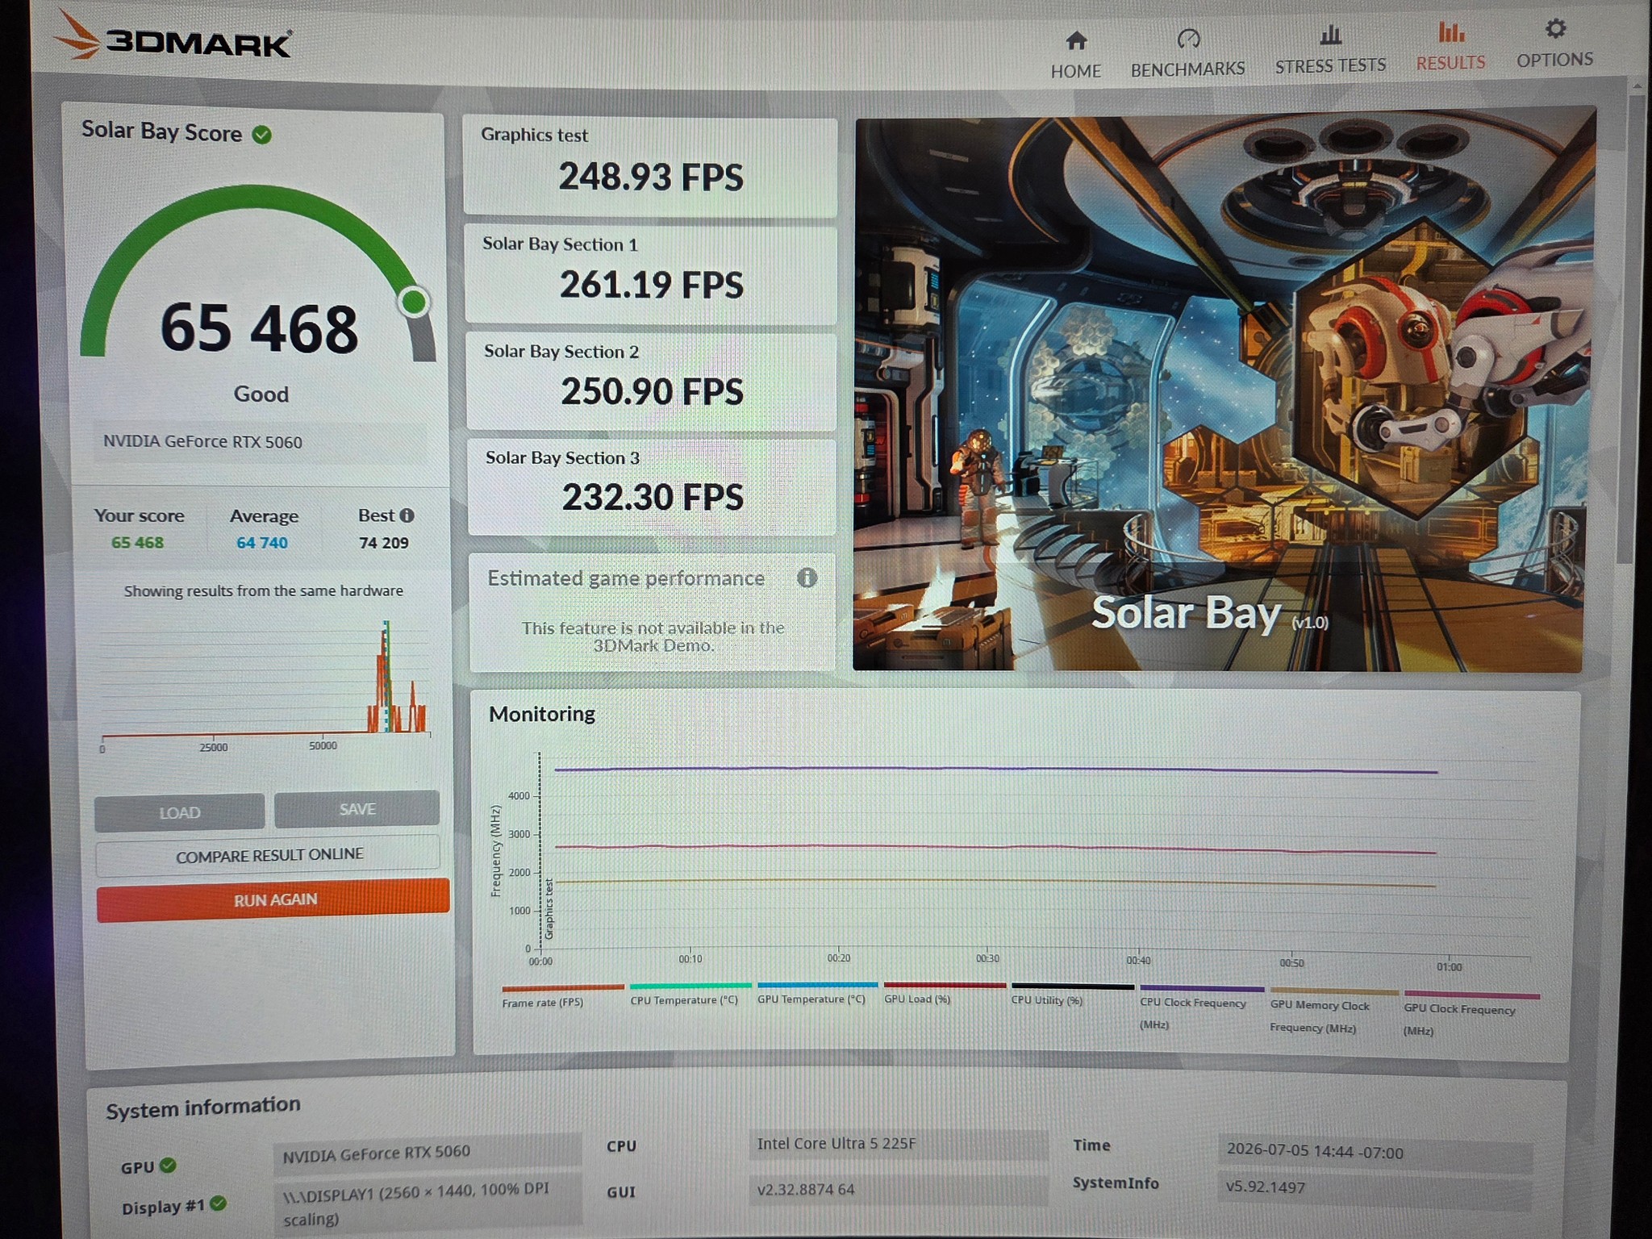This screenshot has height=1239, width=1652.
Task: Click Estimated game performance info icon
Action: 807,578
